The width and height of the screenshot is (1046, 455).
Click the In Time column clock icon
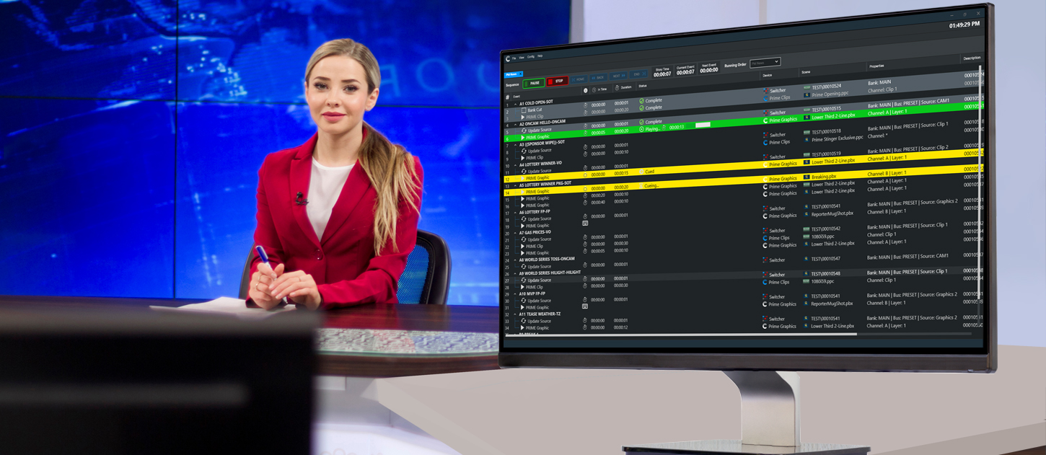click(594, 89)
